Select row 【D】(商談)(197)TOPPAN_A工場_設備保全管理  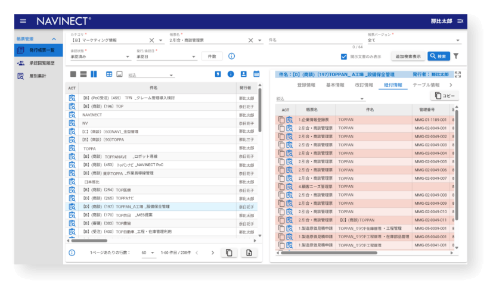[x=162, y=207]
